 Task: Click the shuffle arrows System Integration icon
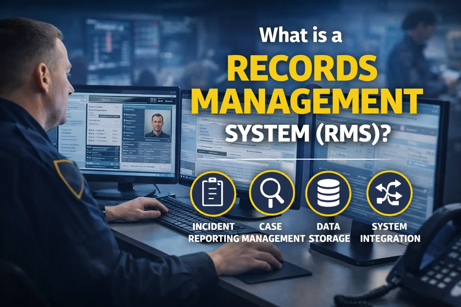389,194
